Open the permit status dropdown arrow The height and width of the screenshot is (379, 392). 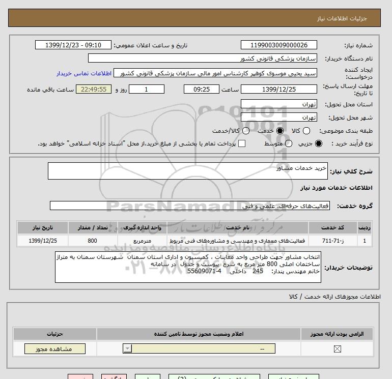127,348
